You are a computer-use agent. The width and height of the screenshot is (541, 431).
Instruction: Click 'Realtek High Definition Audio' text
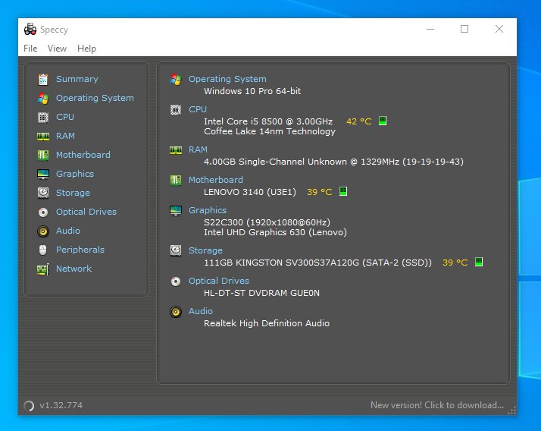click(x=267, y=323)
